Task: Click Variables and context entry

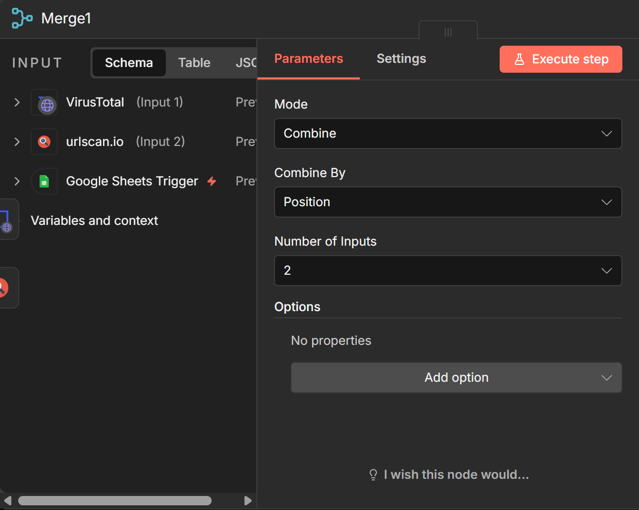Action: click(94, 221)
